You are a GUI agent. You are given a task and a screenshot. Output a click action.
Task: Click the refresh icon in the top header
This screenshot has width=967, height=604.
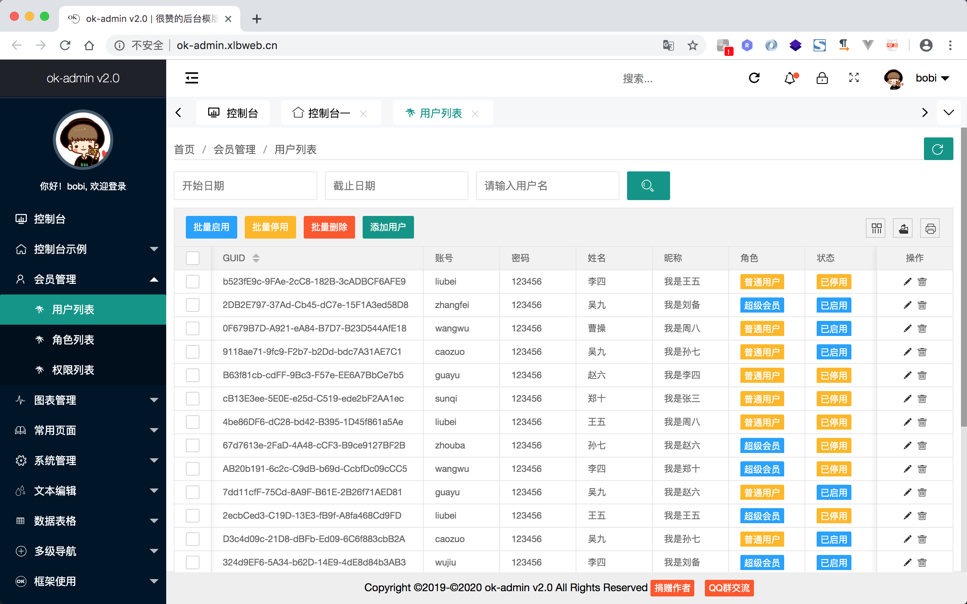(x=754, y=78)
